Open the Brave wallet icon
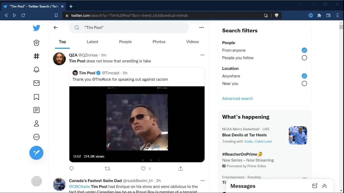The width and height of the screenshot is (344, 193). click(x=328, y=16)
